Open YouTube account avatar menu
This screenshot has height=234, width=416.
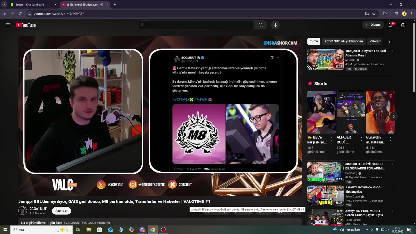[403, 25]
